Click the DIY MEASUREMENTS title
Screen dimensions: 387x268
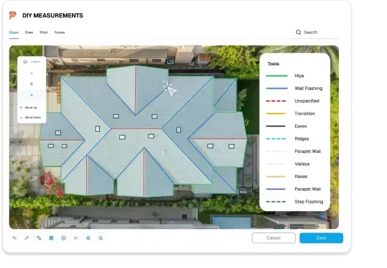53,16
